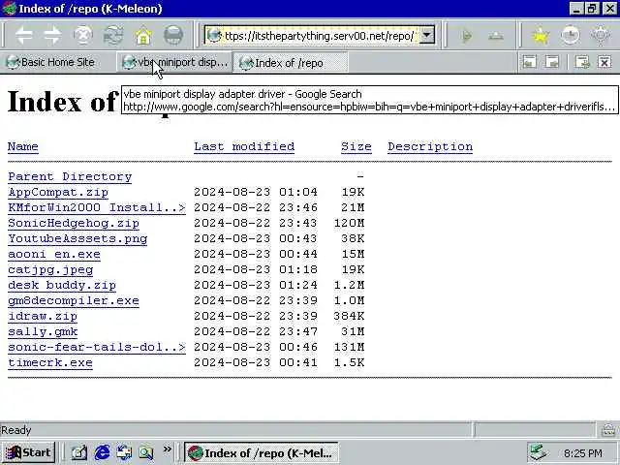Reload the page with the Reload icon
The image size is (620, 465).
click(x=113, y=36)
